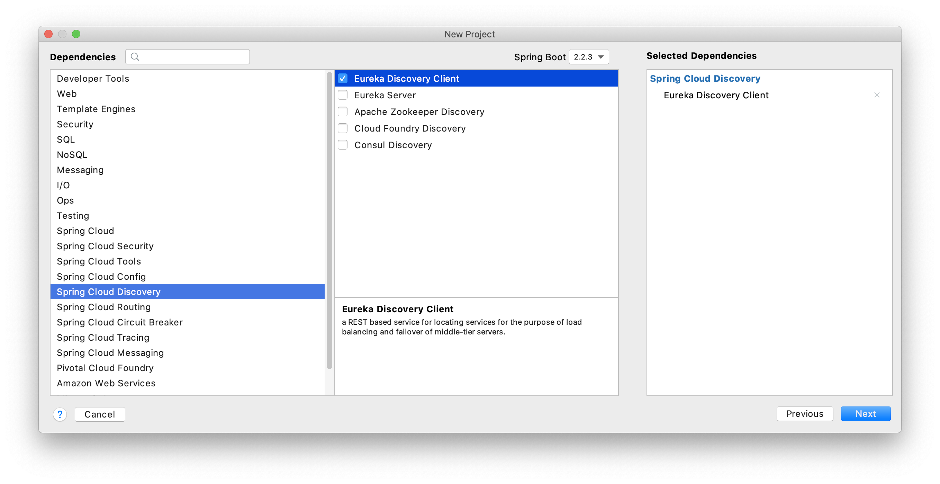940x484 pixels.
Task: Open the Spring Boot version dropdown
Action: pyautogui.click(x=589, y=57)
